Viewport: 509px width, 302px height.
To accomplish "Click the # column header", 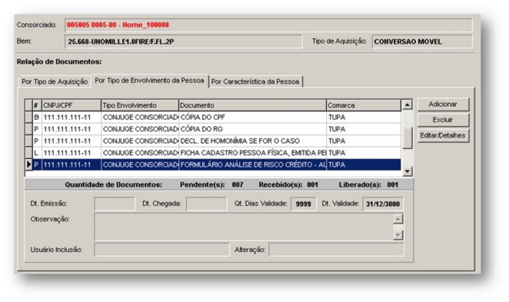I will (x=37, y=105).
